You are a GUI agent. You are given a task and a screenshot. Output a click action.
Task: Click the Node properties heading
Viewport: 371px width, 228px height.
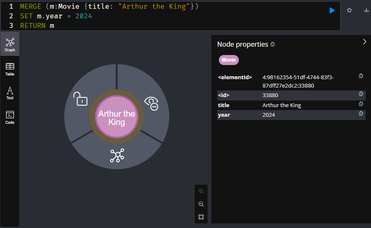(x=243, y=44)
